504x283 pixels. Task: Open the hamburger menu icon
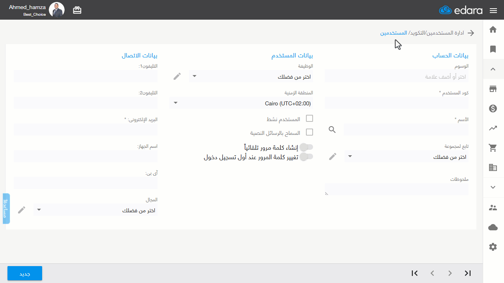click(x=493, y=11)
